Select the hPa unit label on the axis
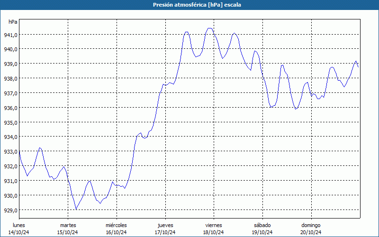 [13, 22]
